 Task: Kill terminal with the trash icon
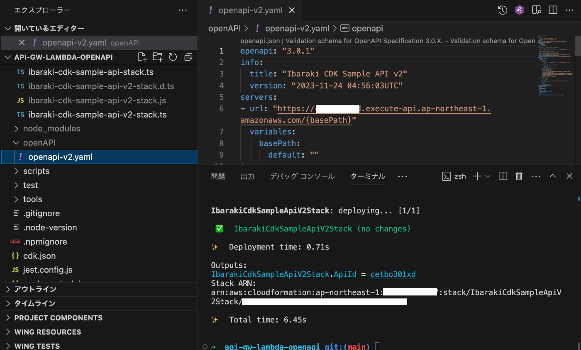point(519,176)
